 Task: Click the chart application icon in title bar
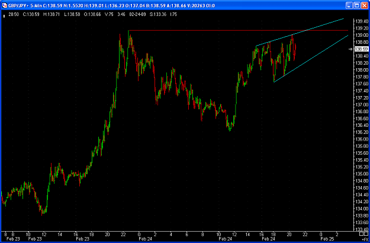coord(5,5)
